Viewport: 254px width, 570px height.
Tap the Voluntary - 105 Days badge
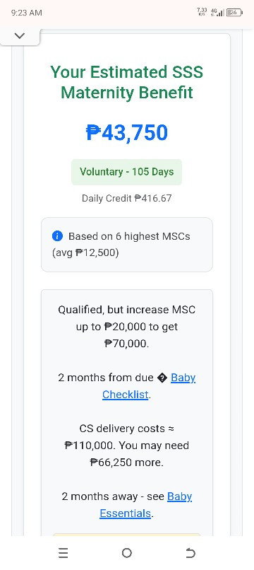[x=126, y=172]
